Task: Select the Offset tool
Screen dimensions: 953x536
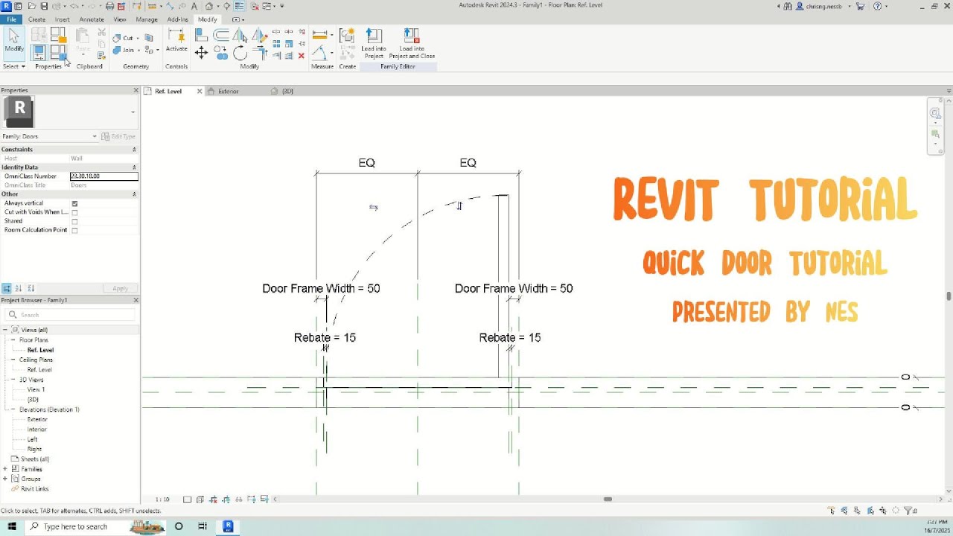Action: click(x=221, y=35)
